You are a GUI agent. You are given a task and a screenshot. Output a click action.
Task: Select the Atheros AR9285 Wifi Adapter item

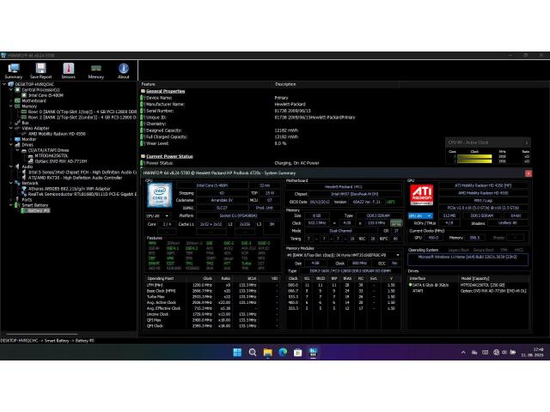(x=69, y=189)
